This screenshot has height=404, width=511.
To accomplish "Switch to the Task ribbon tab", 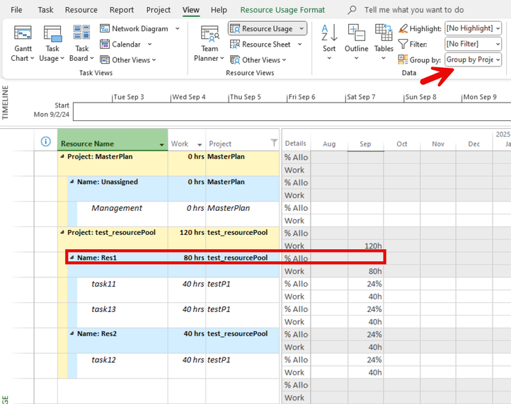I will (45, 10).
